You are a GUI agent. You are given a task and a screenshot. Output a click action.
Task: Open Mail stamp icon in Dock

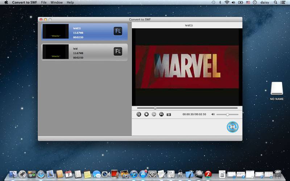point(50,174)
